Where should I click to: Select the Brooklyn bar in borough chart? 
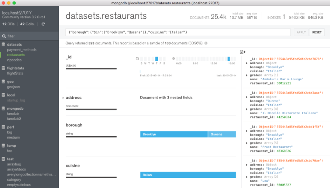click(x=174, y=134)
